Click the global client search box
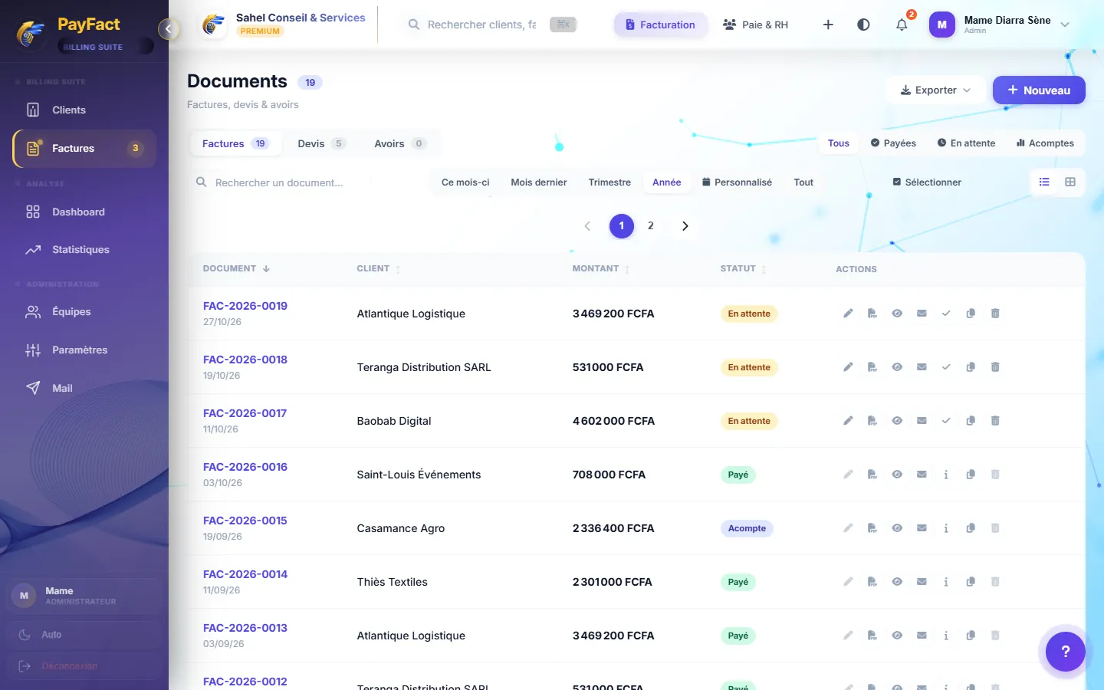 (491, 25)
